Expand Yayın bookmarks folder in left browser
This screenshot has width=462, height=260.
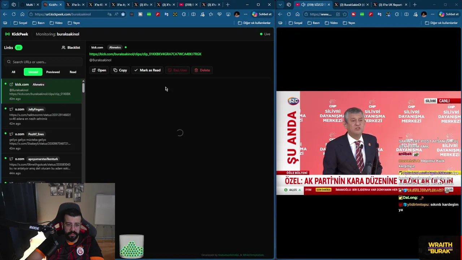[74, 23]
